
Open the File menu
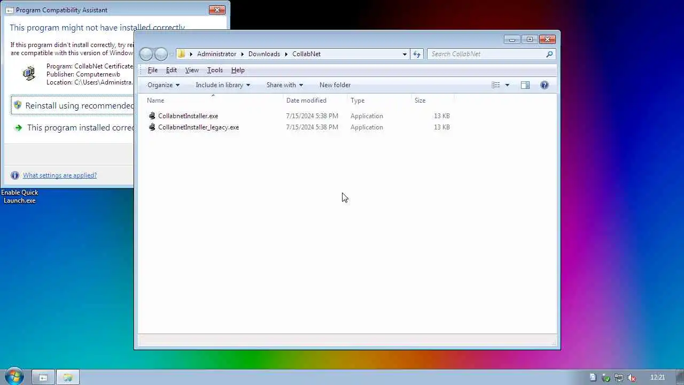[x=152, y=70]
